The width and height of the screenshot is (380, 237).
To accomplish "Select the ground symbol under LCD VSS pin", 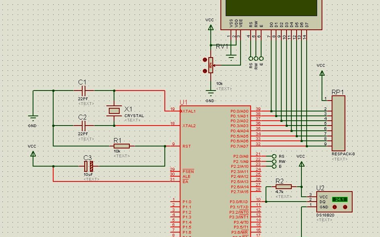I will pyautogui.click(x=231, y=58).
